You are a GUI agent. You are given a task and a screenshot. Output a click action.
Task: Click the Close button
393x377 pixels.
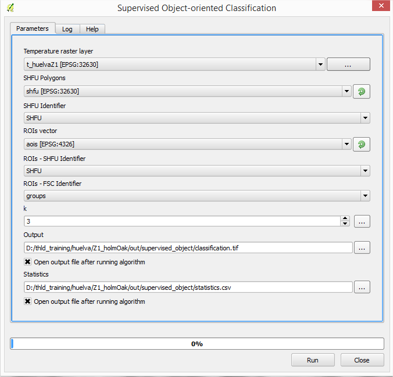362,360
